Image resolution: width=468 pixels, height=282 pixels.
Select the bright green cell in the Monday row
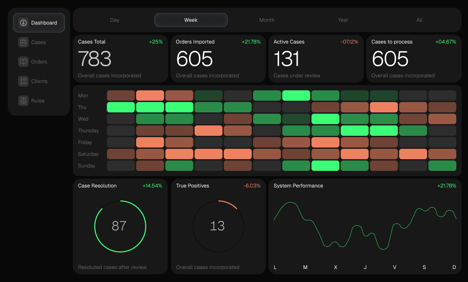pyautogui.click(x=296, y=95)
